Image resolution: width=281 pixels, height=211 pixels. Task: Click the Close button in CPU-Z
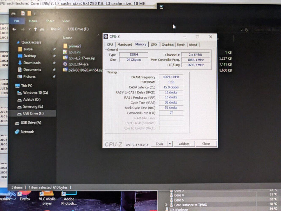click(x=206, y=144)
